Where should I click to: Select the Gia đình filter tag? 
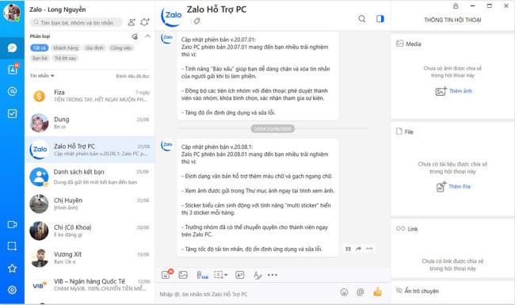coord(94,48)
